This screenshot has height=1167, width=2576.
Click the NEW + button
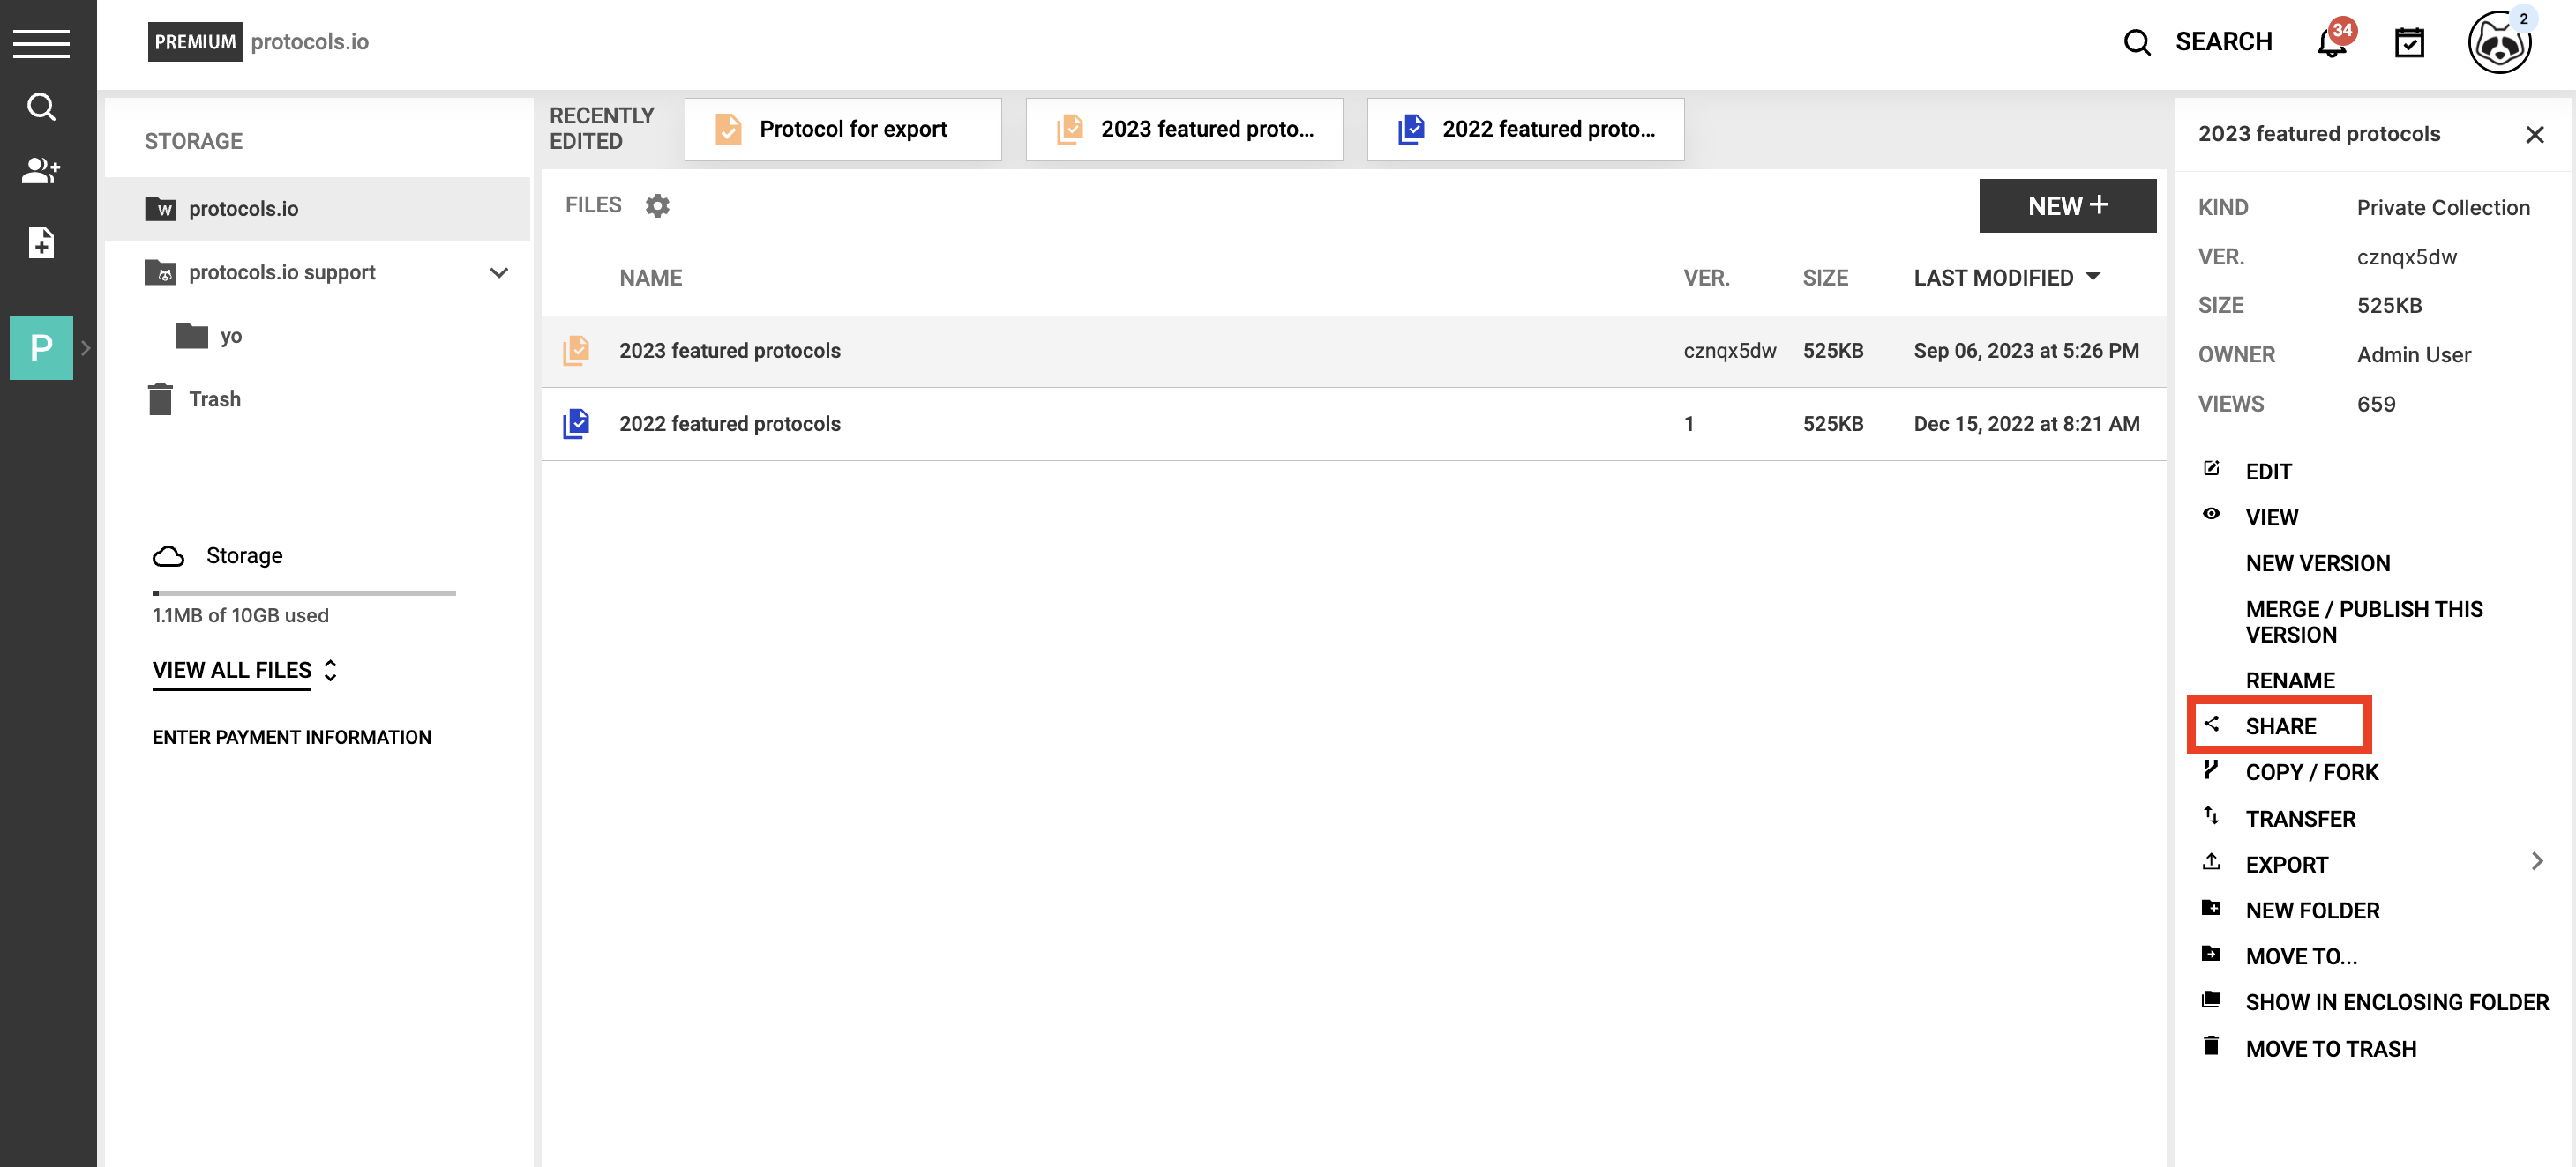[x=2067, y=206]
